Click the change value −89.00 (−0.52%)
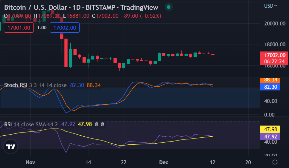Image resolution: width=289 pixels, height=168 pixels. point(141,16)
